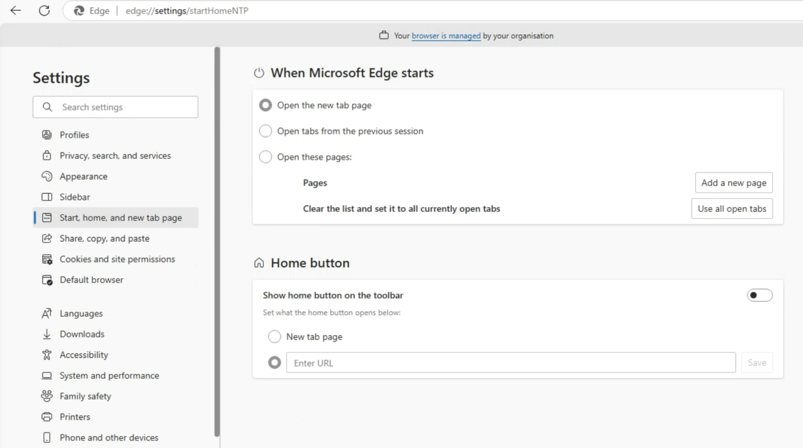Open Privacy, search, and services via its lock icon
This screenshot has width=803, height=448.
(x=47, y=155)
